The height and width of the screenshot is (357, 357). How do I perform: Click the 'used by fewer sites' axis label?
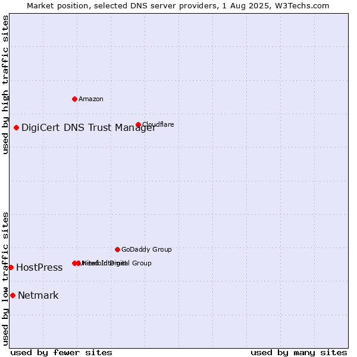61,353
